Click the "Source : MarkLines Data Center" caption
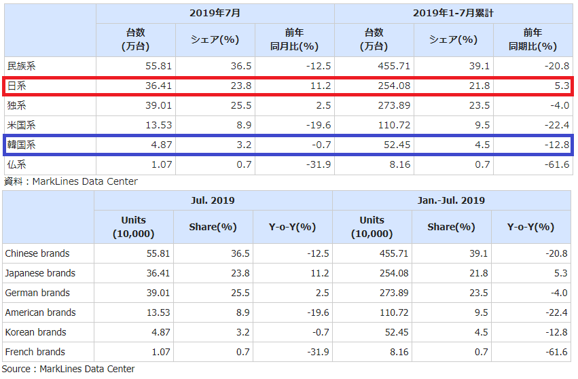Image resolution: width=578 pixels, height=379 pixels. click(69, 369)
